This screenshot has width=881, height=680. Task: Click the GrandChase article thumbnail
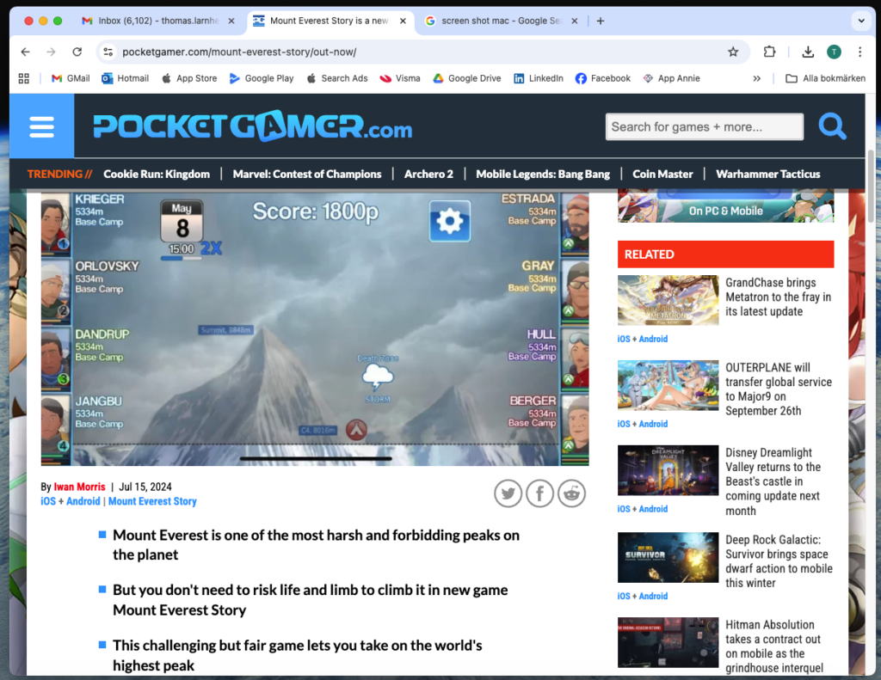coord(668,300)
